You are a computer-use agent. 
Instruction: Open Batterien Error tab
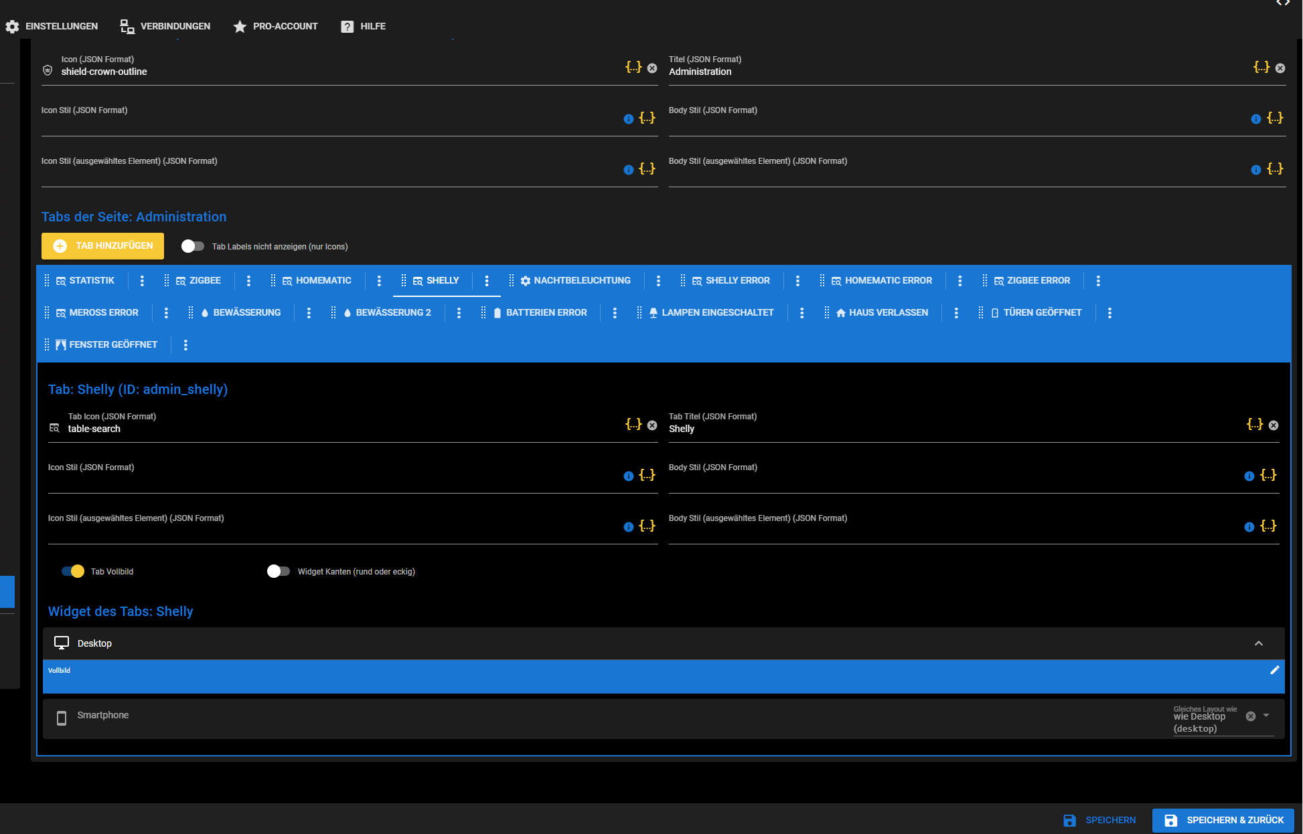(x=540, y=313)
